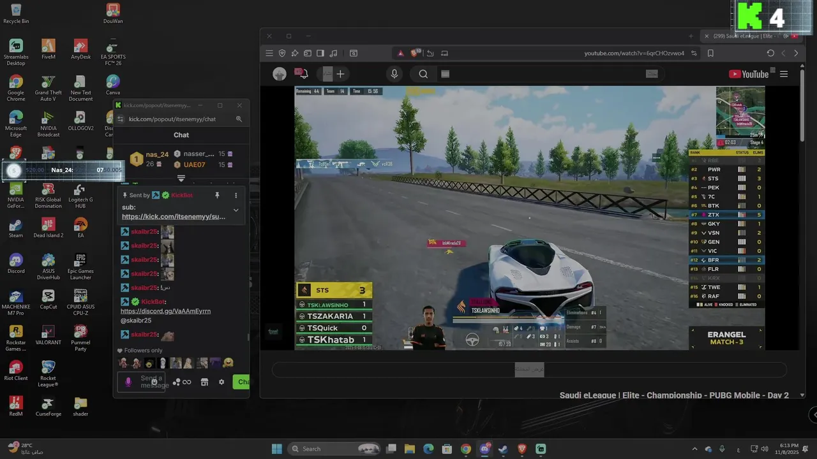Click the Saudi eLeague video title

[x=674, y=395]
